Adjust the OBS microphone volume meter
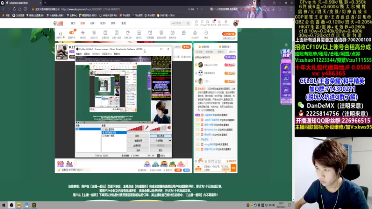372x209 pixels. (x=135, y=128)
